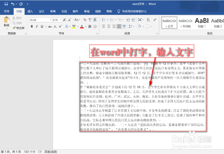Click the align left icon
The height and width of the screenshot is (154, 224).
pos(104,26)
